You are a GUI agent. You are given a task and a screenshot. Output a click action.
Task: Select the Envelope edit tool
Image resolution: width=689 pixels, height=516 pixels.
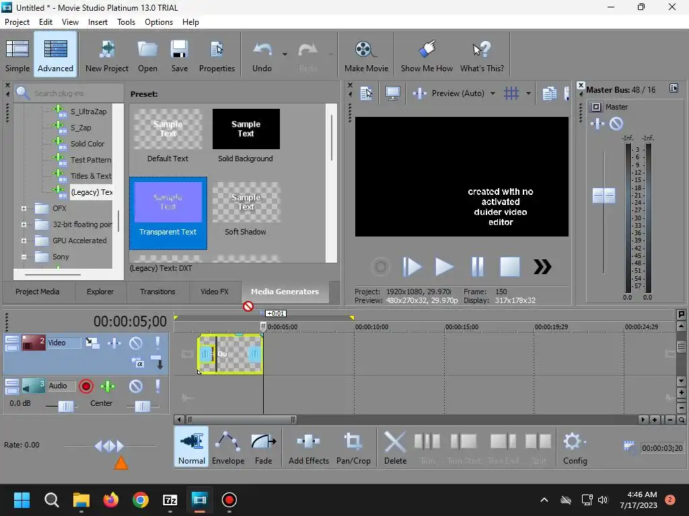tap(228, 447)
